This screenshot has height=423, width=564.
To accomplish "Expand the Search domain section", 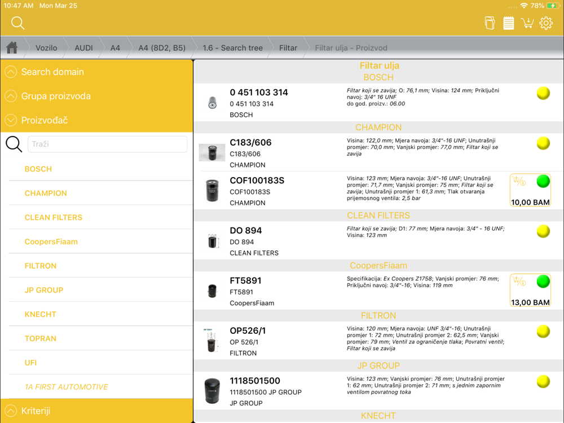I will pos(96,72).
